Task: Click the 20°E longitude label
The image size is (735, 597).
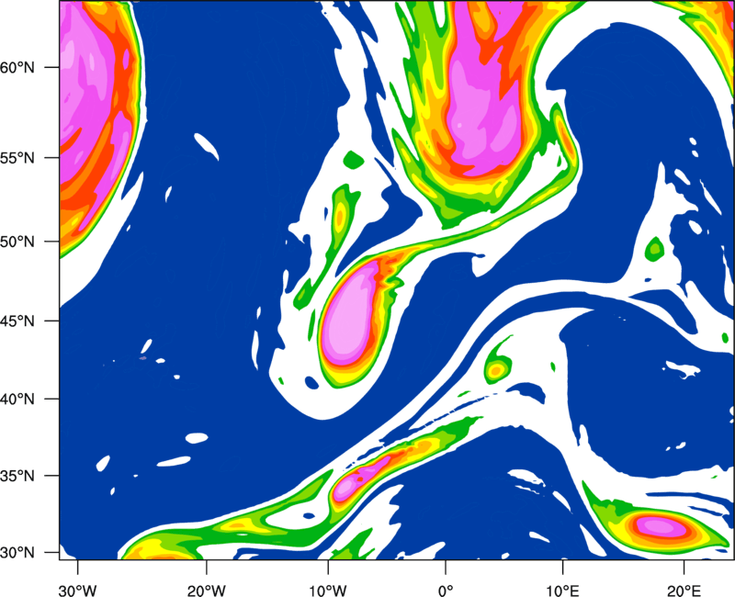Action: click(x=683, y=591)
